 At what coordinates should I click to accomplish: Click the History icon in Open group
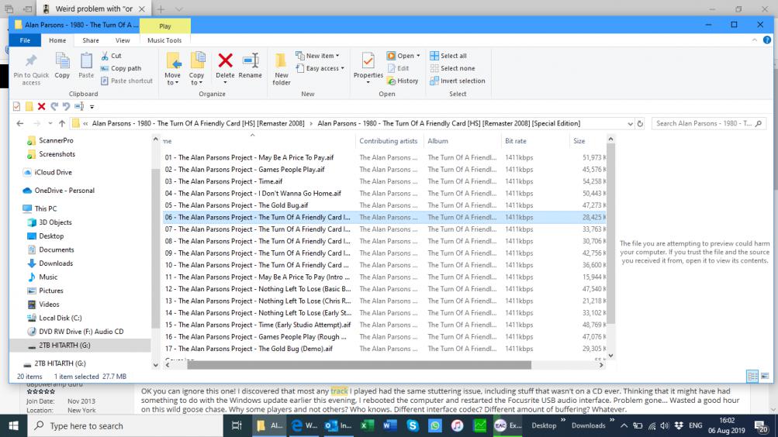pos(392,81)
